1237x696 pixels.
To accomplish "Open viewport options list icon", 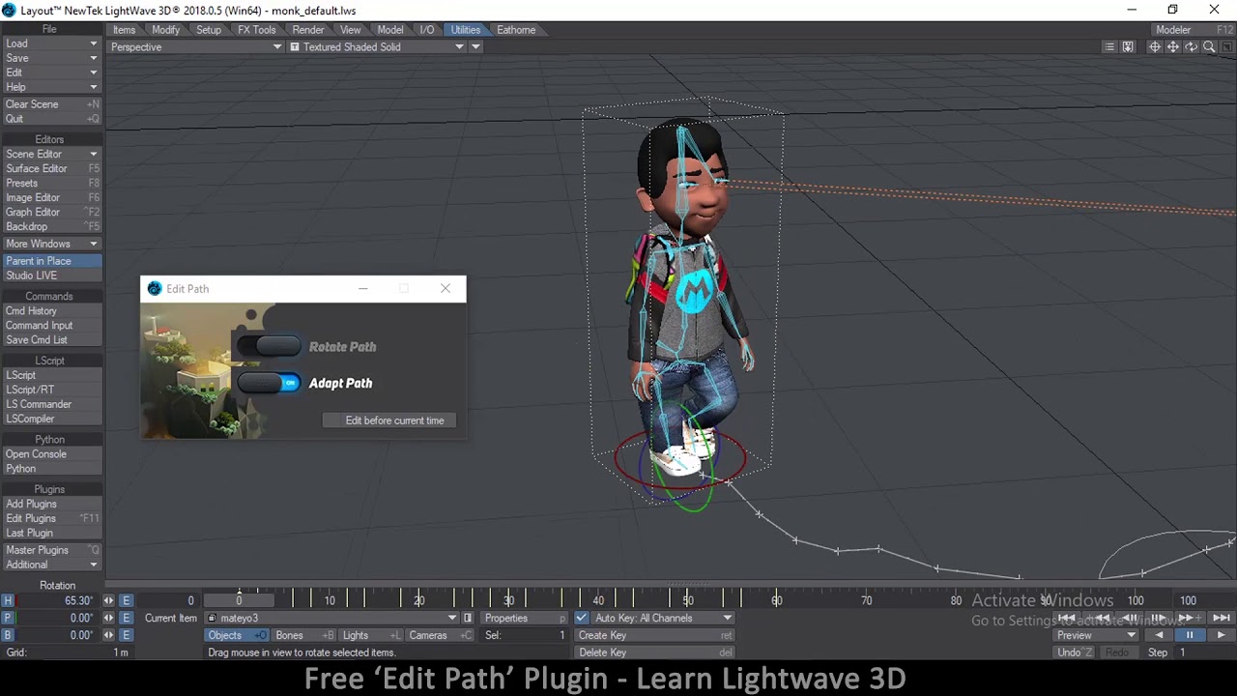I will tap(1109, 47).
